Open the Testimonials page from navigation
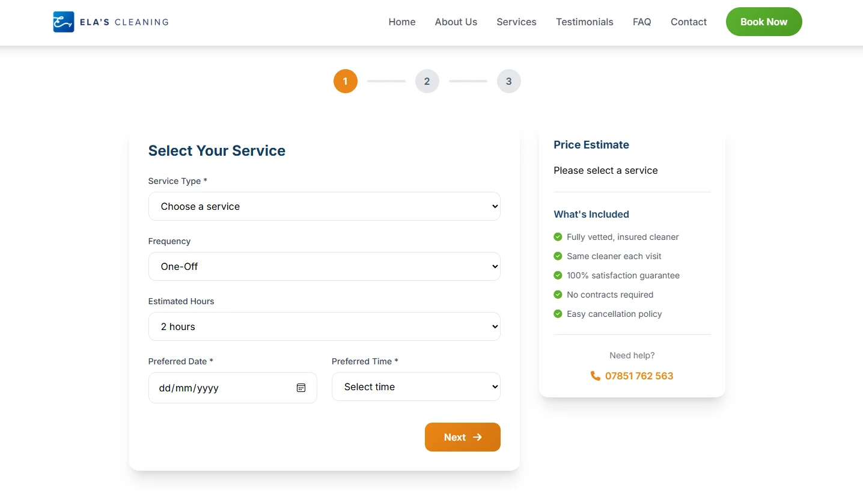Screen dimensions: 863x496 click(584, 22)
